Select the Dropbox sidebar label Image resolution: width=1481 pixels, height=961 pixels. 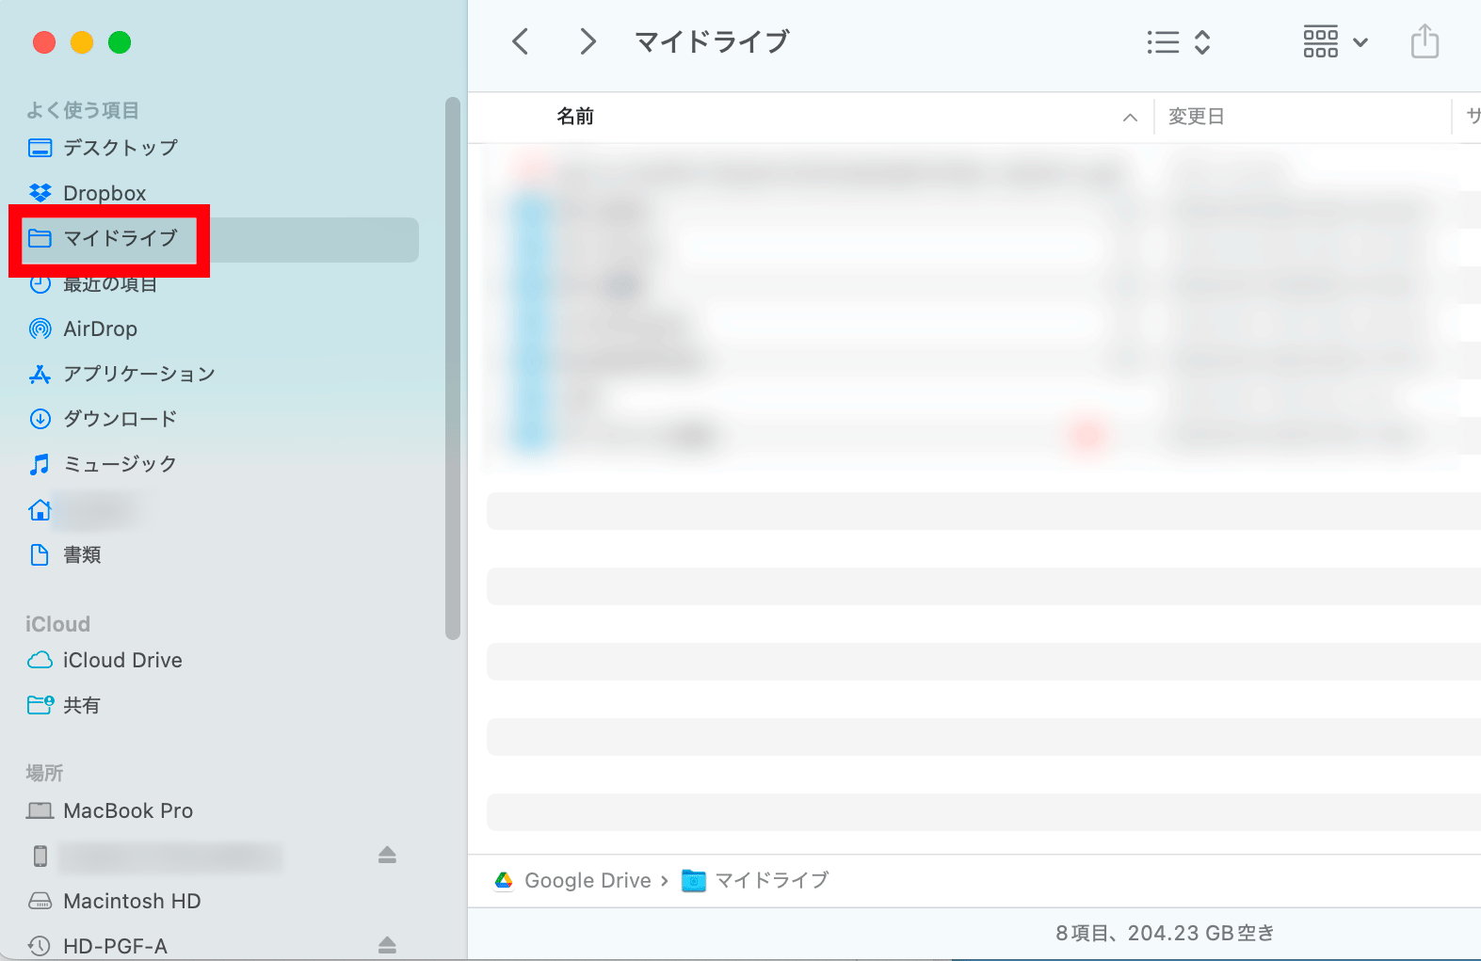pos(105,193)
